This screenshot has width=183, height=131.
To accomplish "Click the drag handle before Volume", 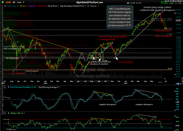I will [88, 6].
